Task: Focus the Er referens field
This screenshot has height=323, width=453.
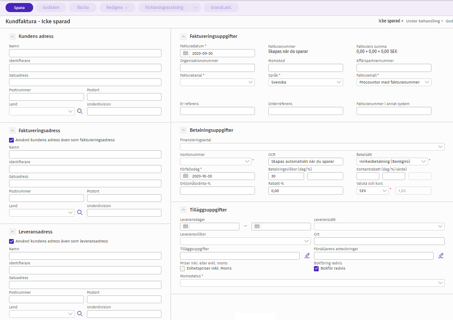Action: (217, 111)
